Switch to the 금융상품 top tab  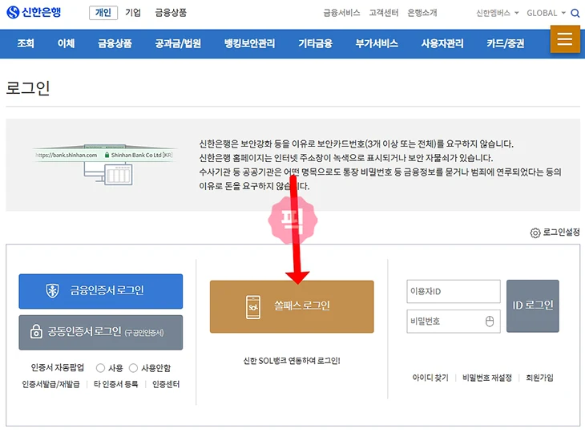point(171,13)
